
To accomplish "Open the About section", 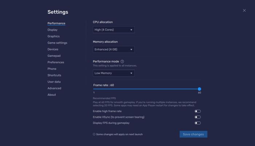I will [x=52, y=95].
